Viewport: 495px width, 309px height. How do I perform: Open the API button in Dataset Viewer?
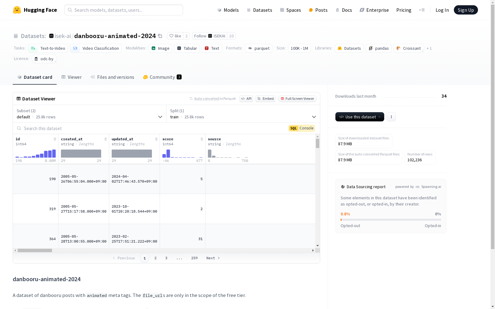click(246, 99)
